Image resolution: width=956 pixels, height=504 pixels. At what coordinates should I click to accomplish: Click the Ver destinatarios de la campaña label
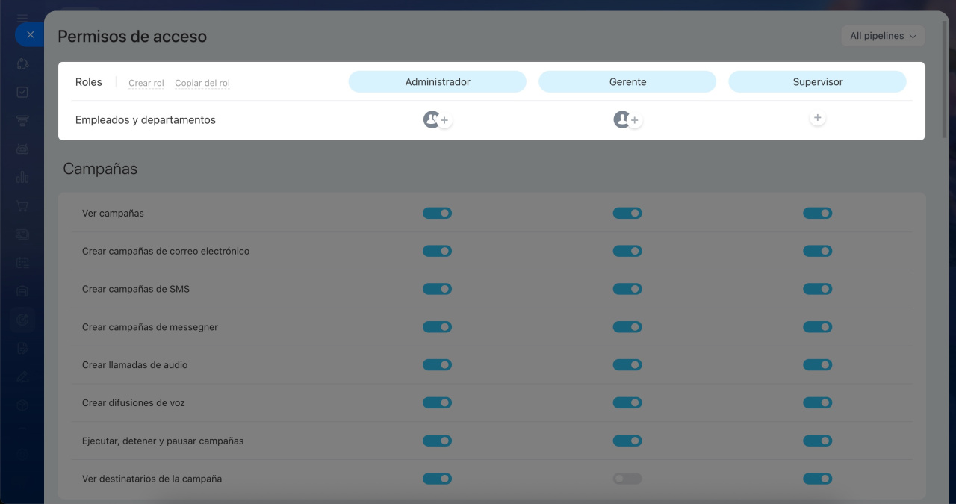[x=152, y=479]
